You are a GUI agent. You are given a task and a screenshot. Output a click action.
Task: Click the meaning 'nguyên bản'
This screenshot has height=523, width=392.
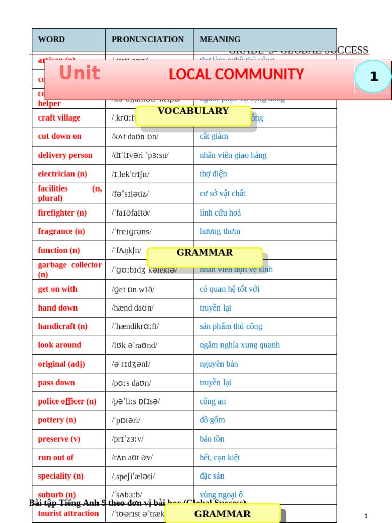point(218,364)
